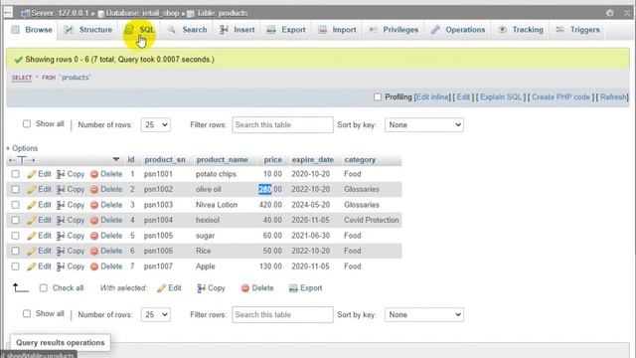Click red delete icon for hexisol row
The image size is (636, 358).
point(94,221)
